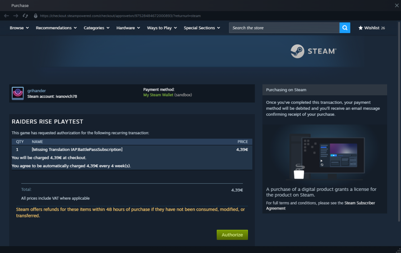Click the padlock security icon
Viewport: 401px width, 253px height.
click(x=36, y=16)
